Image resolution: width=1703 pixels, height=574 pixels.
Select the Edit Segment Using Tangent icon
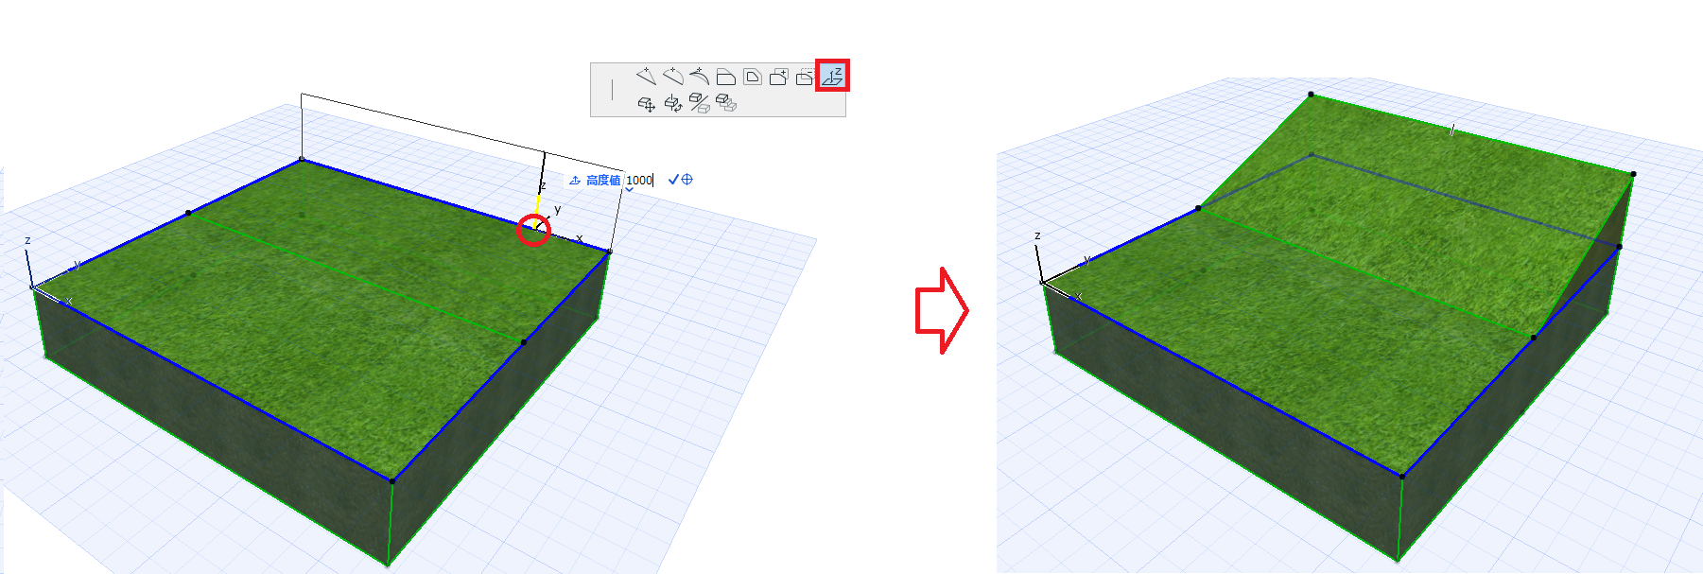tap(700, 77)
